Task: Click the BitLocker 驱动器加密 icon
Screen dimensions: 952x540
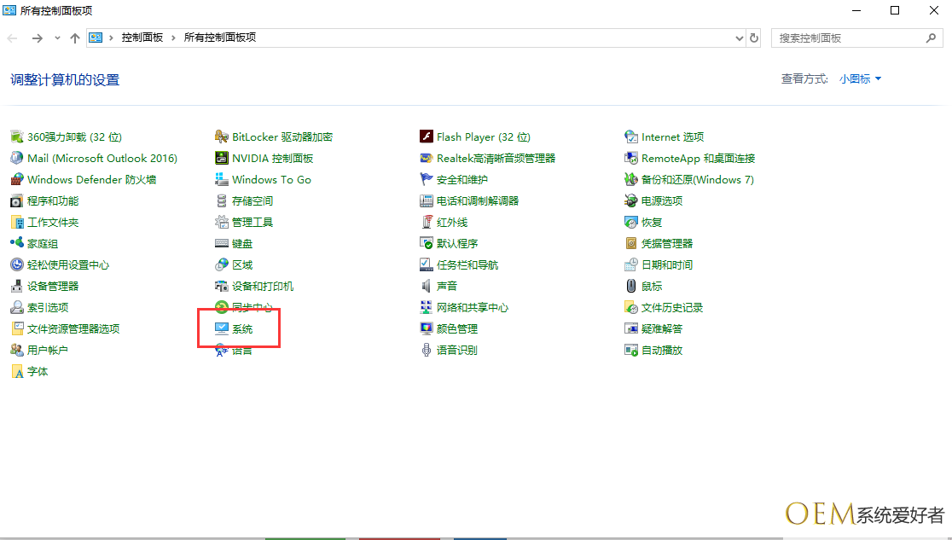Action: point(222,136)
